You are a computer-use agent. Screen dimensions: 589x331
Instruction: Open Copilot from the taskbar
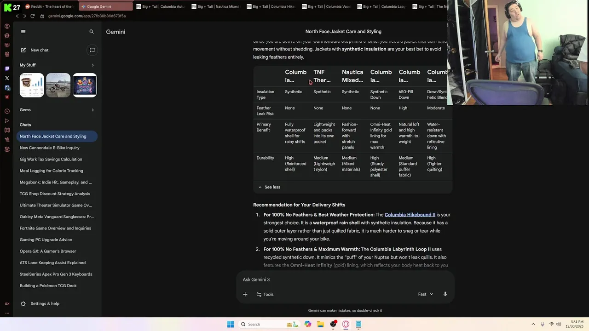(x=308, y=325)
